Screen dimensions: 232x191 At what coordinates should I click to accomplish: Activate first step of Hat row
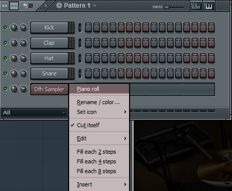(x=88, y=58)
